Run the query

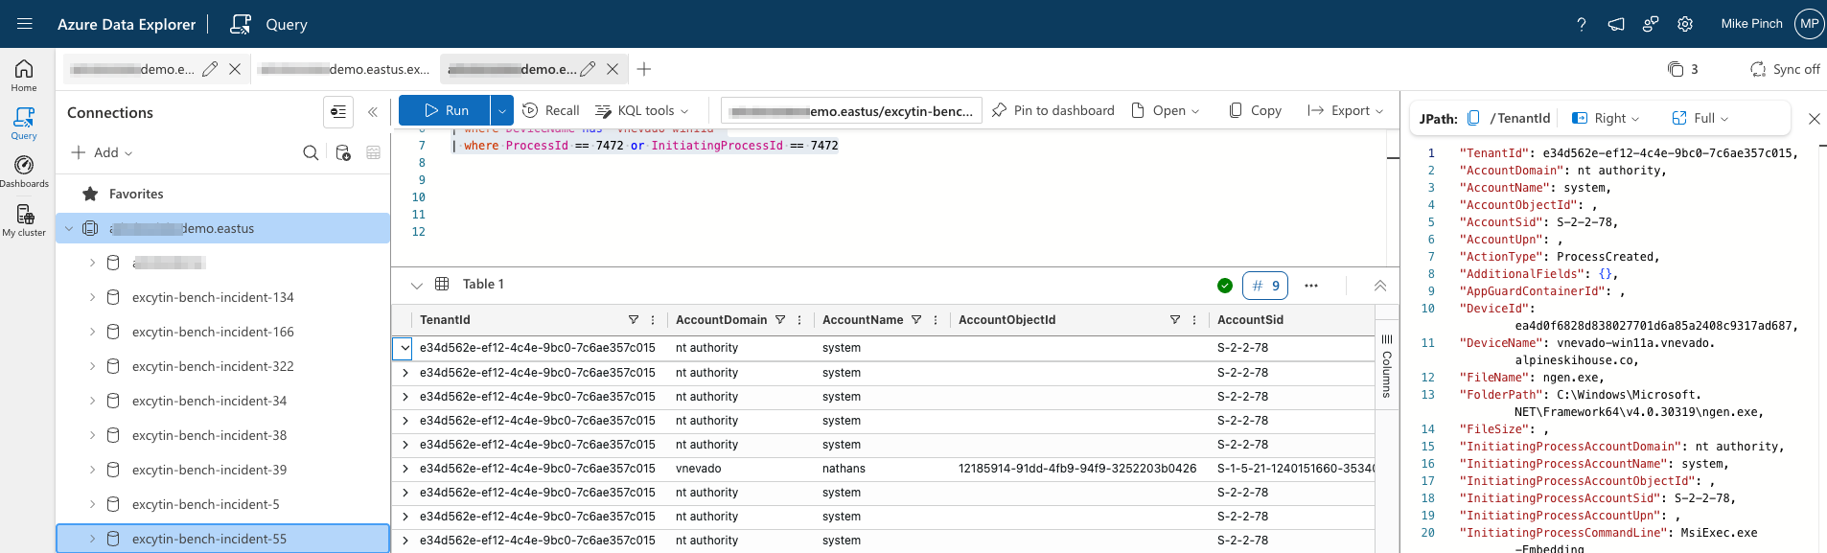point(446,110)
